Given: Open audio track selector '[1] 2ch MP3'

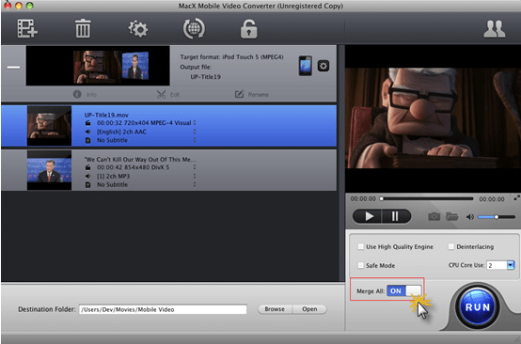Looking at the screenshot, I should point(195,176).
